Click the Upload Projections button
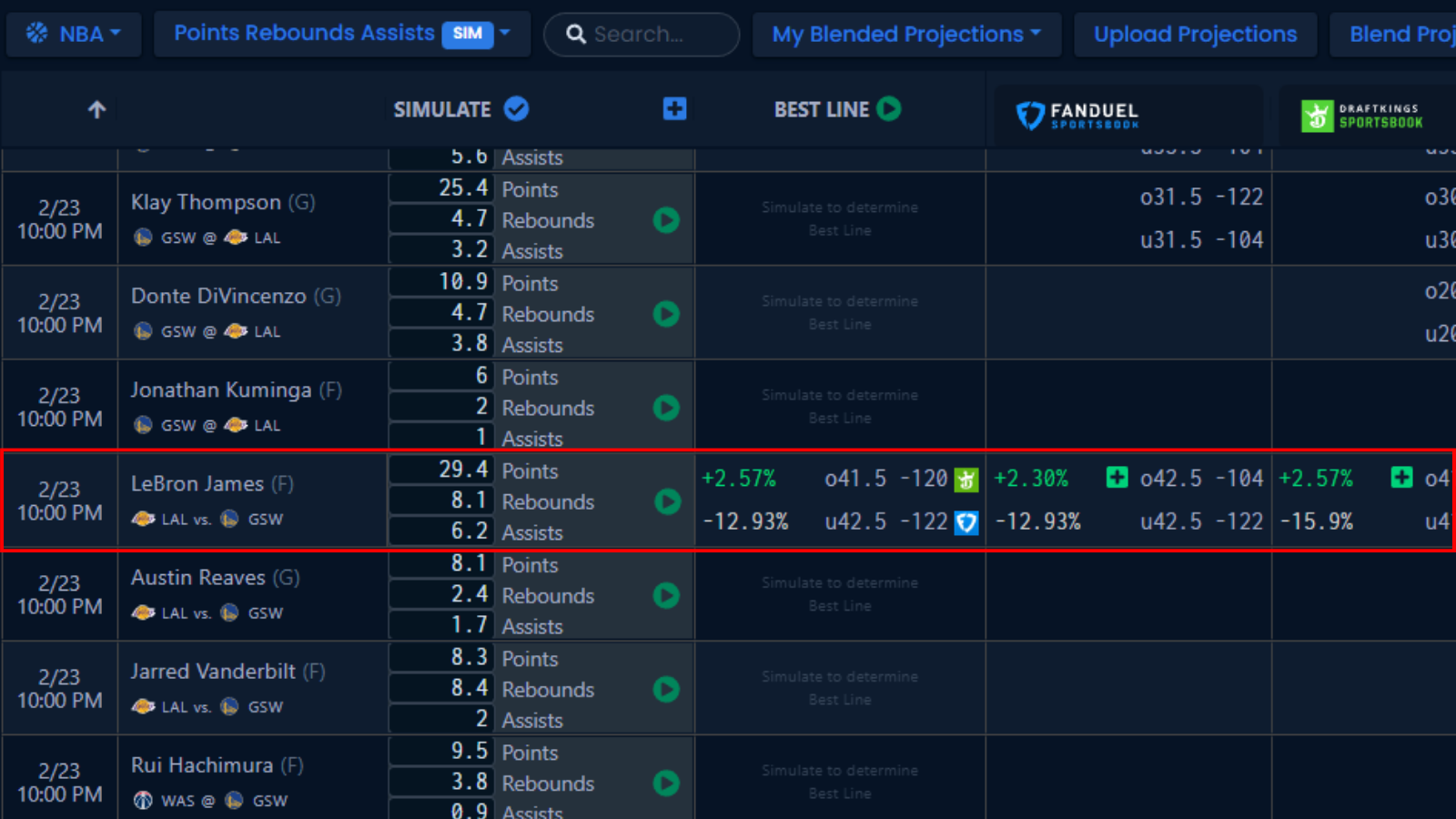 point(1195,35)
